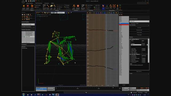Click the button below the options grid
This screenshot has height=96, width=171.
139,71
